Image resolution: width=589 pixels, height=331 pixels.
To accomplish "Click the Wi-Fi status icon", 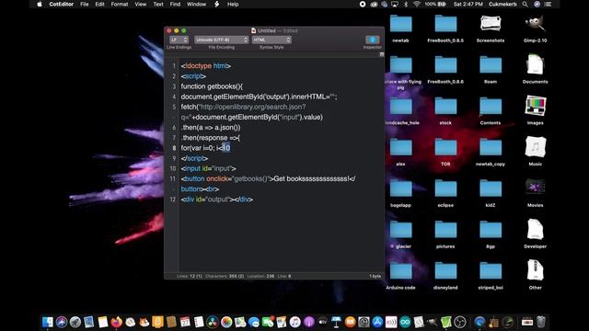I will point(417,4).
